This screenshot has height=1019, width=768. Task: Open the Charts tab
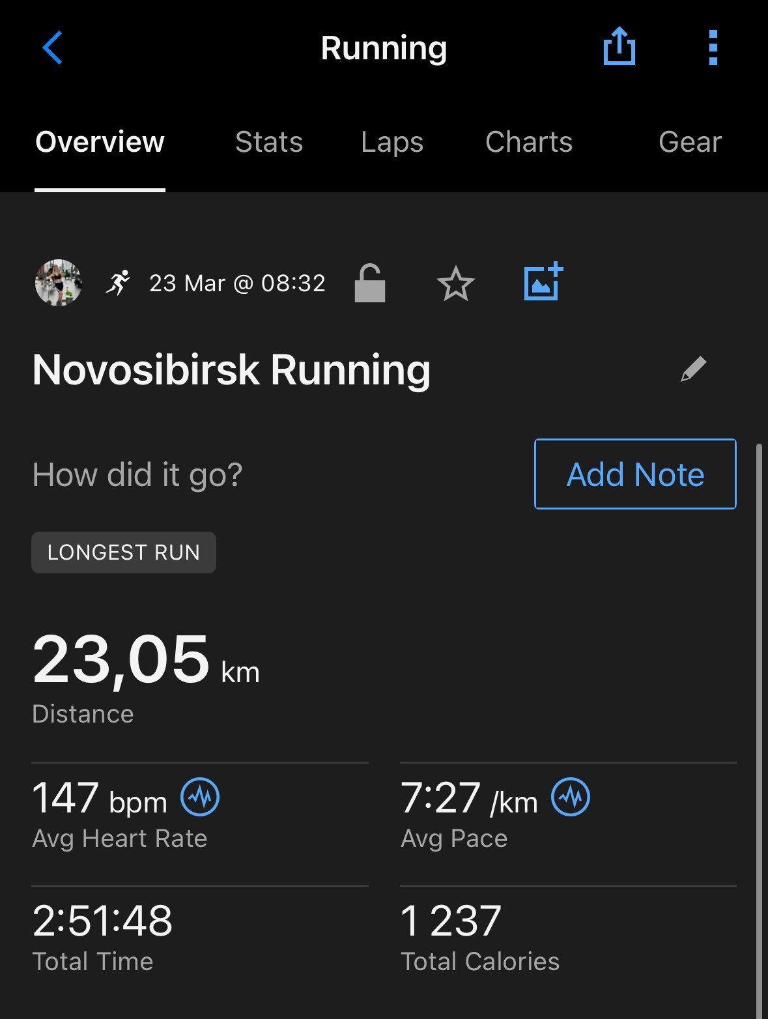click(529, 142)
